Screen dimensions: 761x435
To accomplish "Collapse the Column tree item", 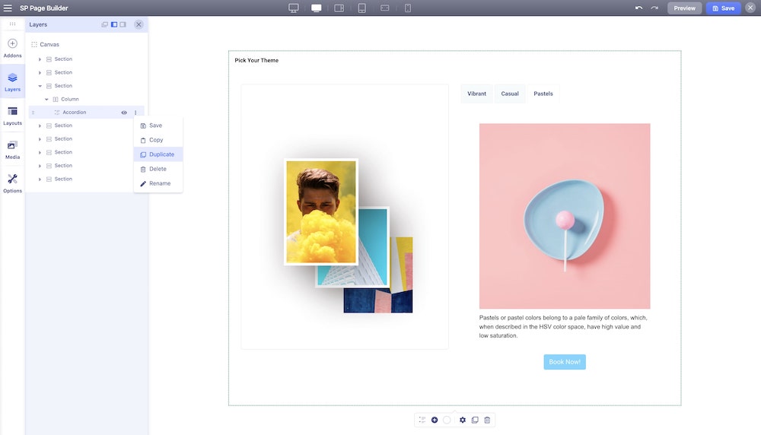I will (x=46, y=99).
